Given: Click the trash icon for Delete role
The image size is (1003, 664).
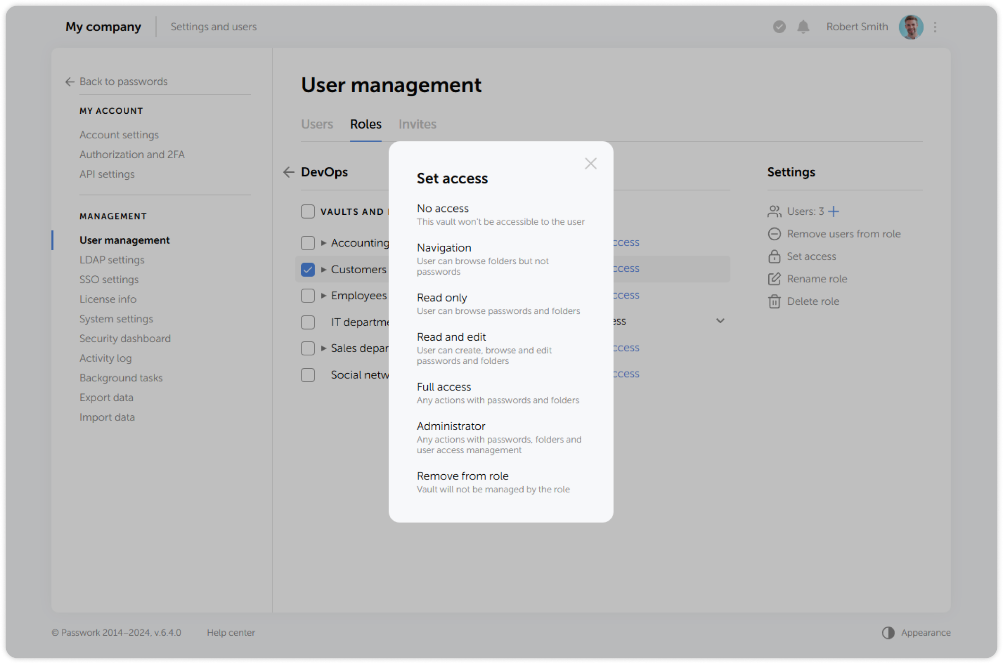Looking at the screenshot, I should 774,302.
